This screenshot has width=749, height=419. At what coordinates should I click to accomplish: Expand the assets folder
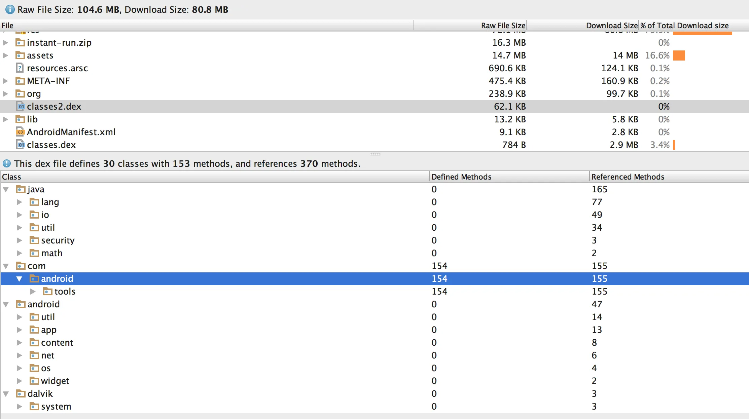(x=5, y=55)
